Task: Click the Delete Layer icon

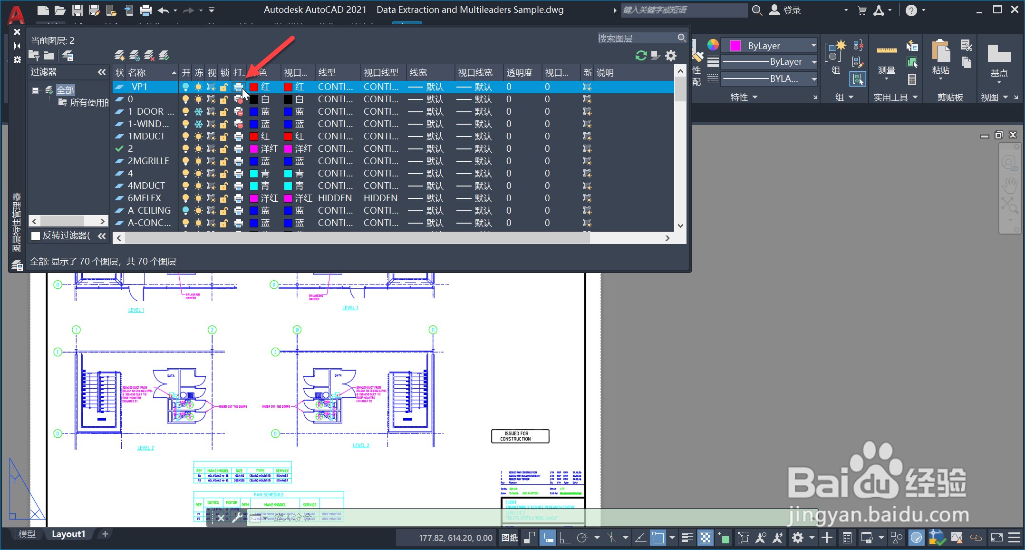Action: click(149, 56)
